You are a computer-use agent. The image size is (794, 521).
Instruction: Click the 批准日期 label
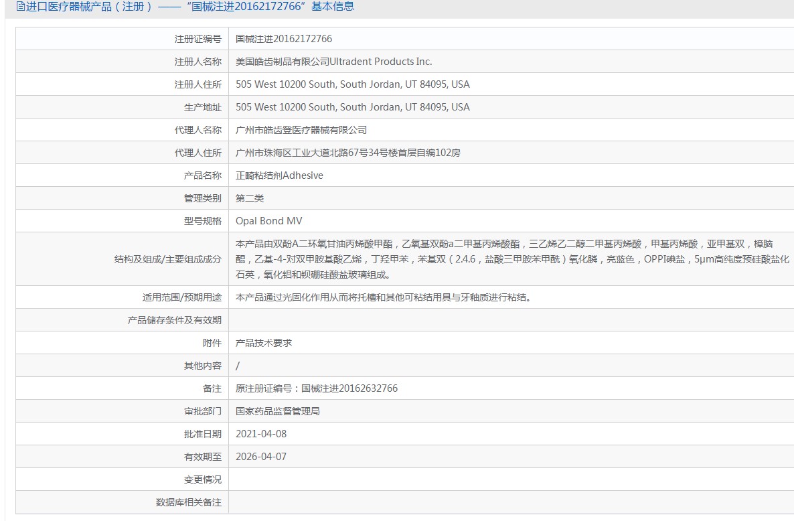(x=203, y=435)
